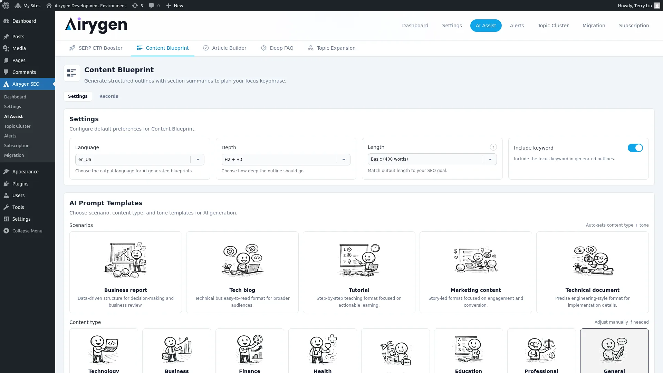Viewport: 663px width, 373px height.
Task: Click the updates icon showing 5
Action: tap(135, 6)
